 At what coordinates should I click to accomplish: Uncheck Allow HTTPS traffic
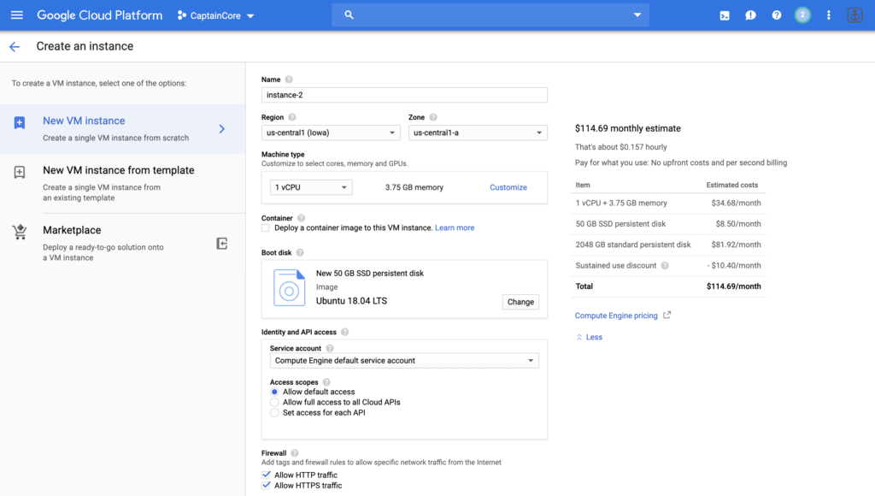[266, 486]
